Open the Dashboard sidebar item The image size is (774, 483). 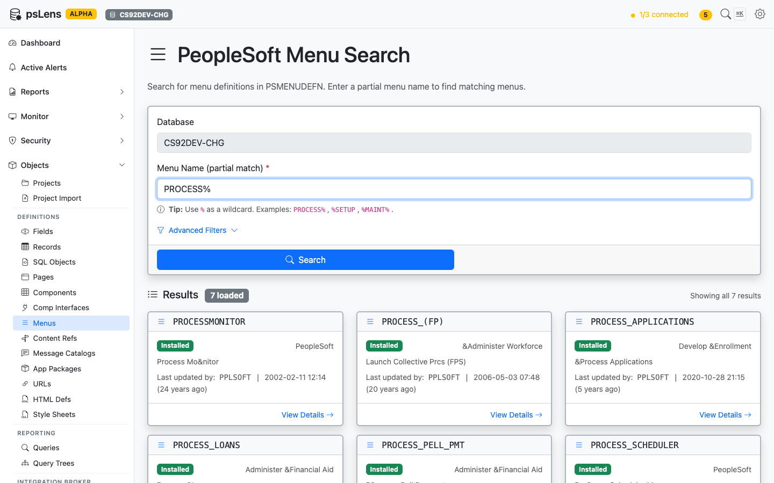click(67, 43)
